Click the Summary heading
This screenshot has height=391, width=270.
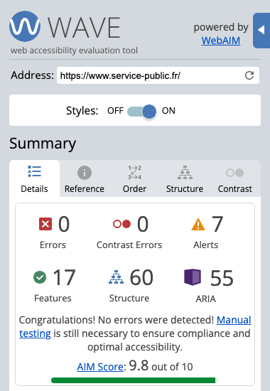tap(43, 144)
